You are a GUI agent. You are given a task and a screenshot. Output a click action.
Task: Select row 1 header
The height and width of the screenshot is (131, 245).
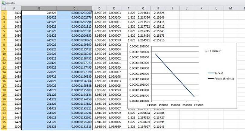click(4, 13)
